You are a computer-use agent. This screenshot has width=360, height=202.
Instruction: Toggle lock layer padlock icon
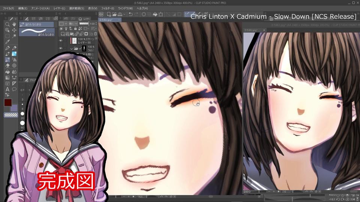coord(75,29)
